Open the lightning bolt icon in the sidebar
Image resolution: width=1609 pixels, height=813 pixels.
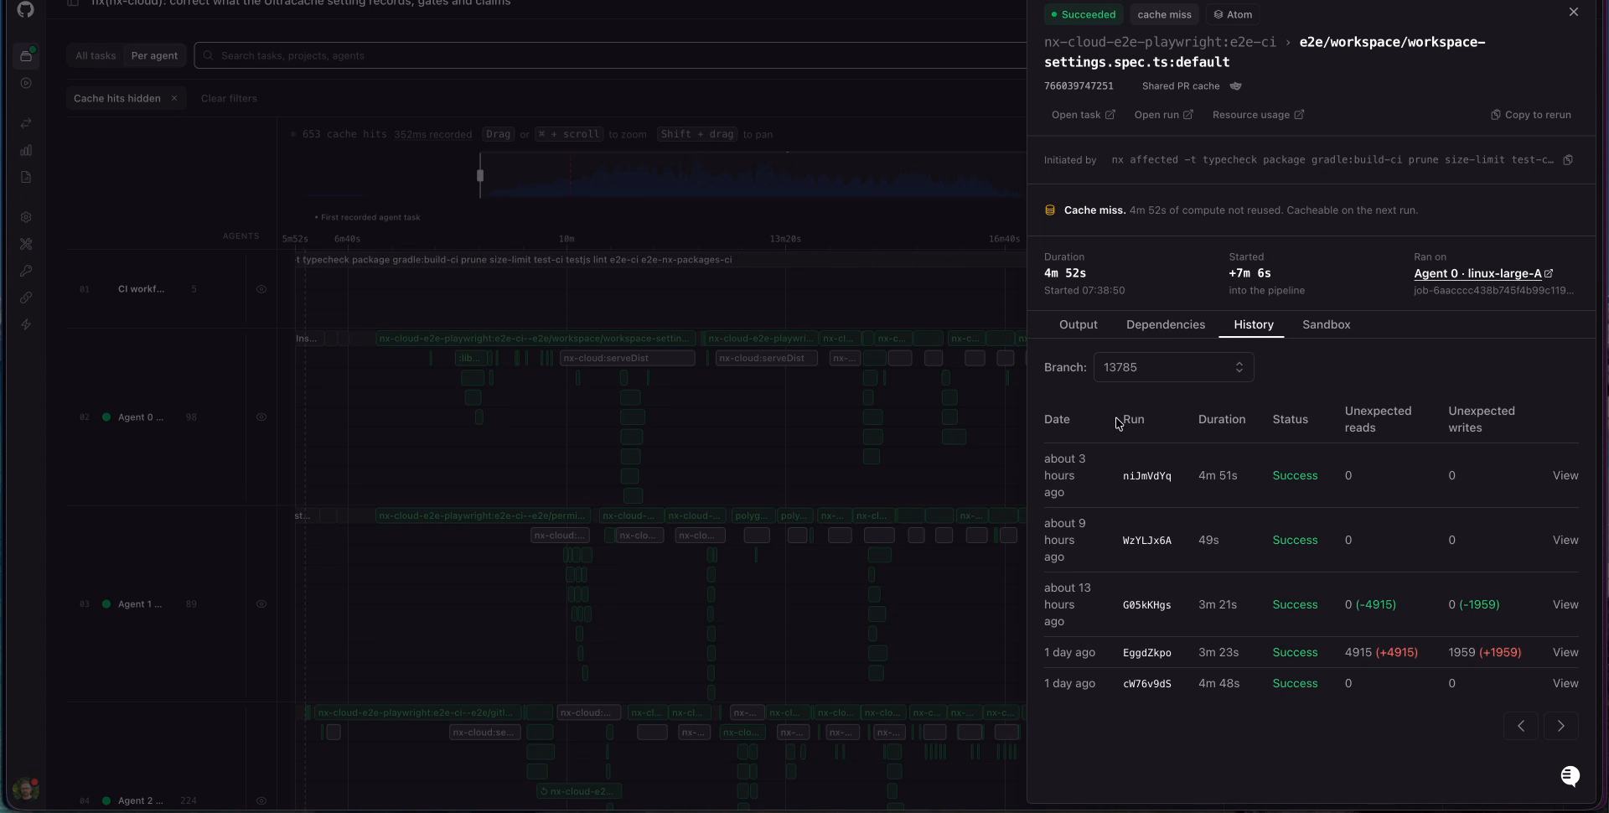point(26,324)
